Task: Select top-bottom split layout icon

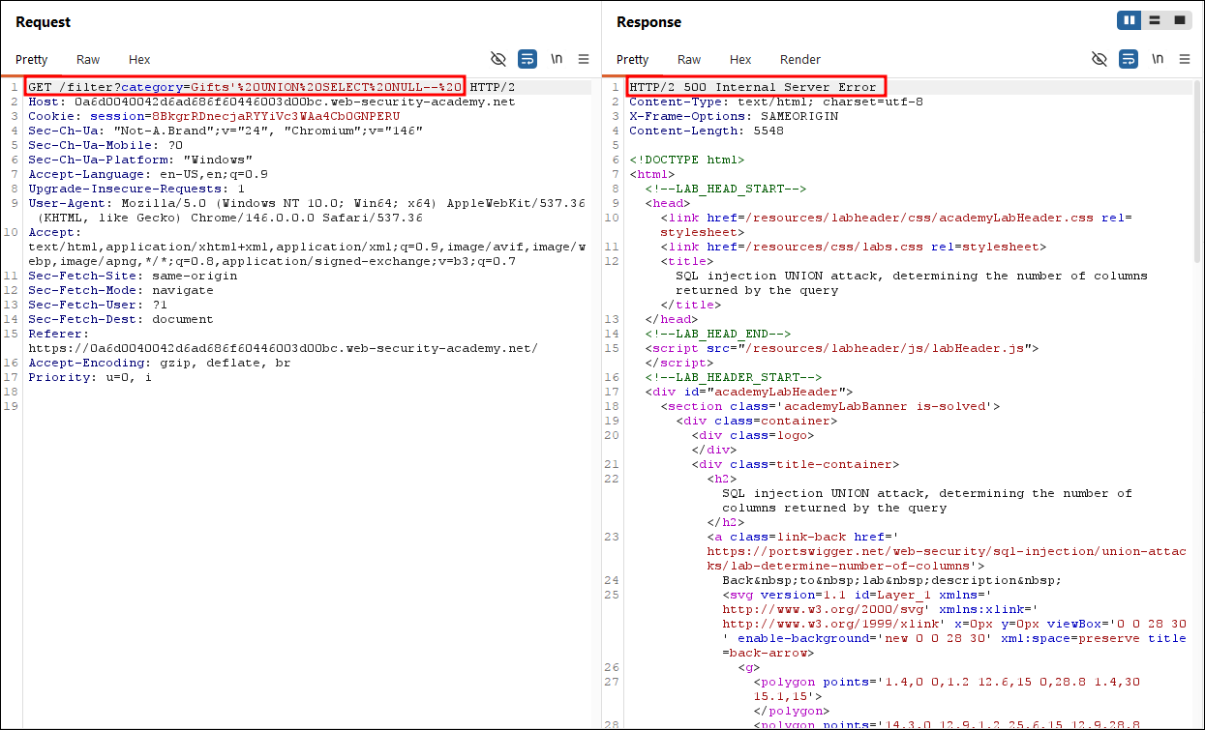Action: click(1155, 20)
